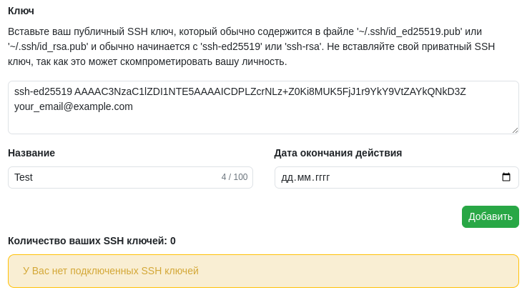Click the Количество ваших SSH ключей heading
Image resolution: width=527 pixels, height=300 pixels.
point(92,241)
